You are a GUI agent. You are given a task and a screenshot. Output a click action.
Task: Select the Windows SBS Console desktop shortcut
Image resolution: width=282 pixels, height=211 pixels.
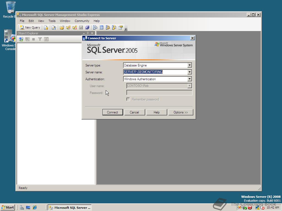point(9,40)
